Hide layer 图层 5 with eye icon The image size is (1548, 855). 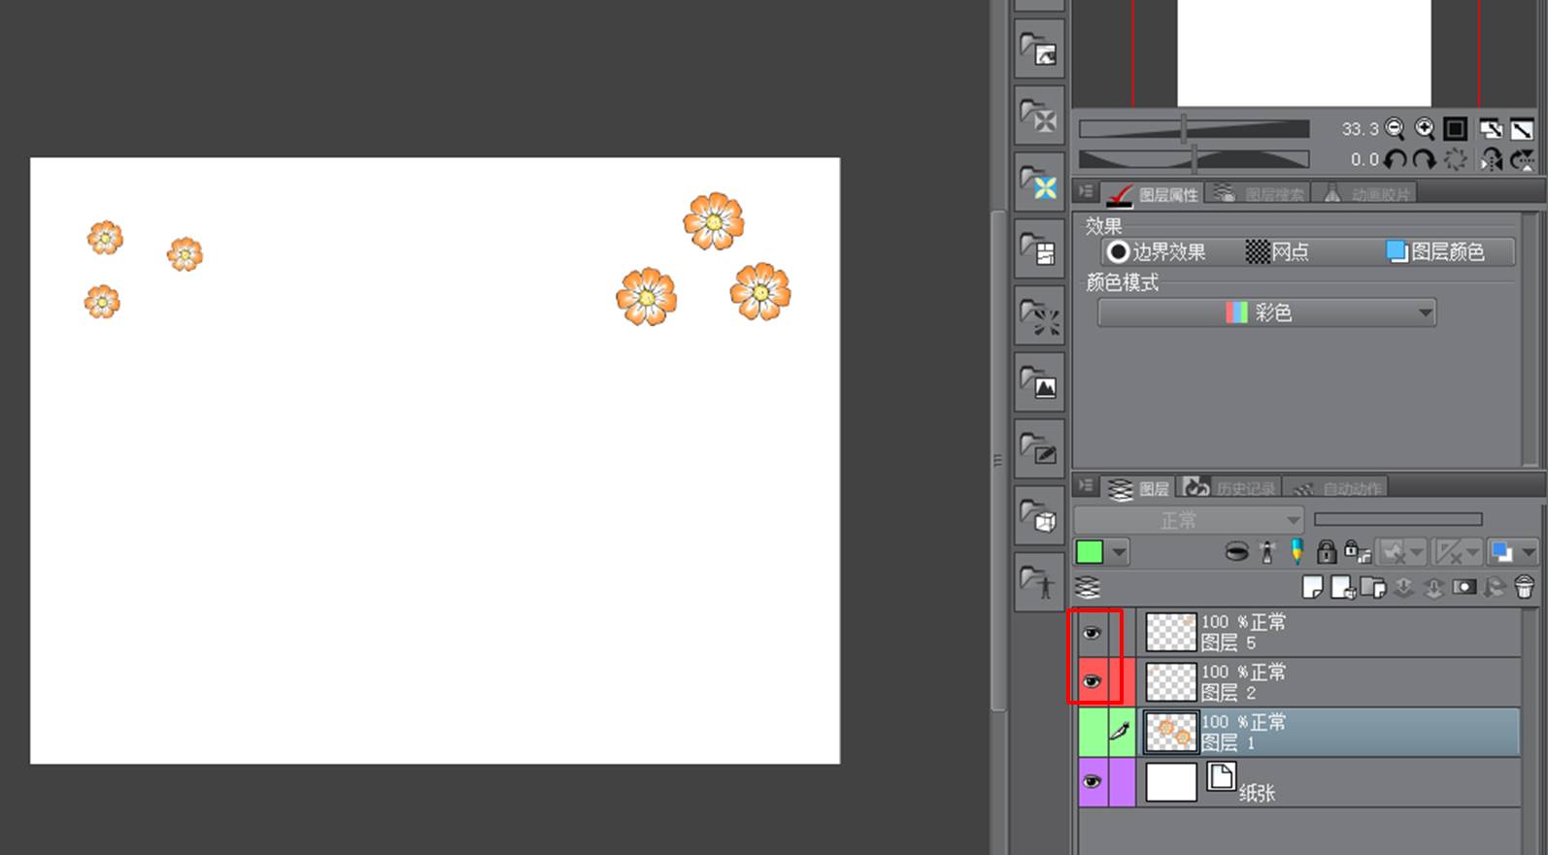pyautogui.click(x=1093, y=634)
